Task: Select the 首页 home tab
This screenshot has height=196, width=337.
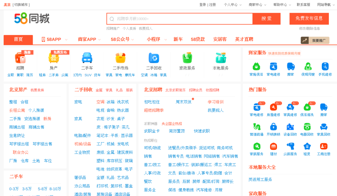Action: click(18, 40)
